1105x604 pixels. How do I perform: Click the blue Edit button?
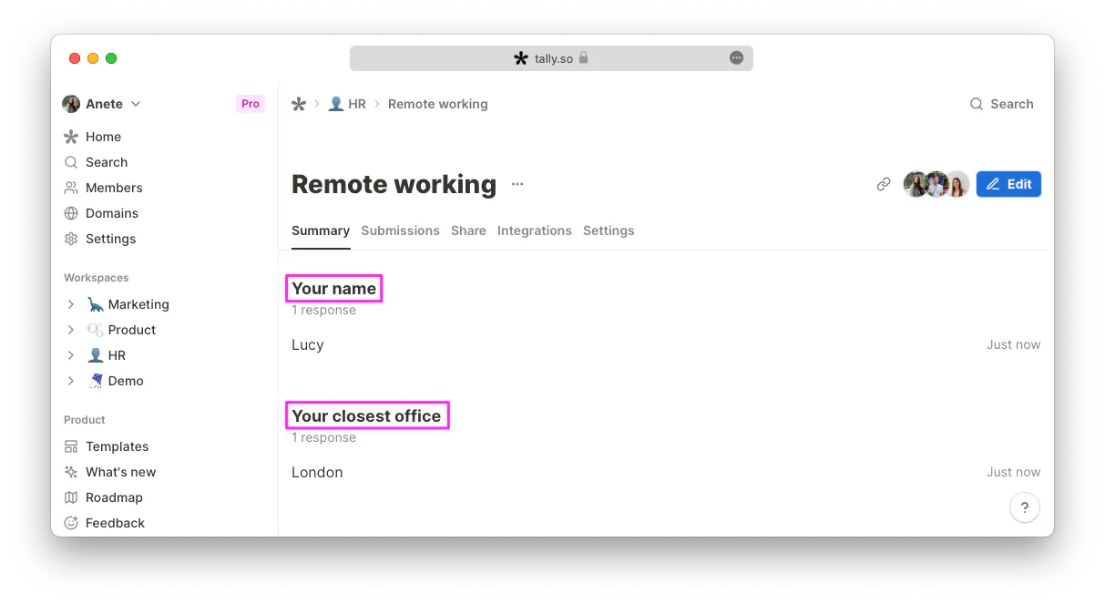pyautogui.click(x=1008, y=184)
